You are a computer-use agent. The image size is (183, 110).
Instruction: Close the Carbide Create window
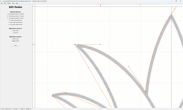click(181, 1)
